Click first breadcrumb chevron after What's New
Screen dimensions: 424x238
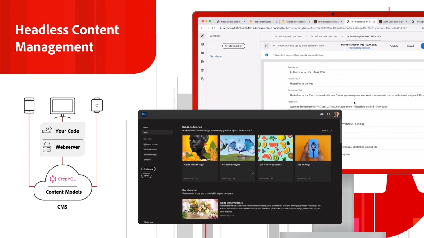(306, 37)
